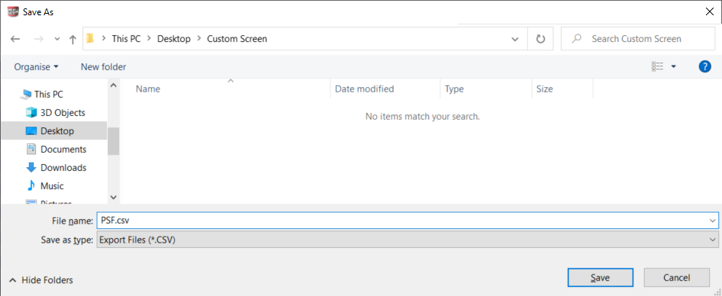
Task: Open the recent locations dropdown chevron
Action: point(57,39)
